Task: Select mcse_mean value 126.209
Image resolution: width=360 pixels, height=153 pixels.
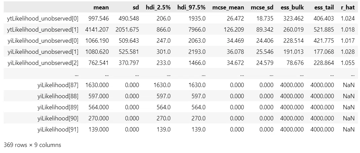Action: pyautogui.click(x=233, y=30)
